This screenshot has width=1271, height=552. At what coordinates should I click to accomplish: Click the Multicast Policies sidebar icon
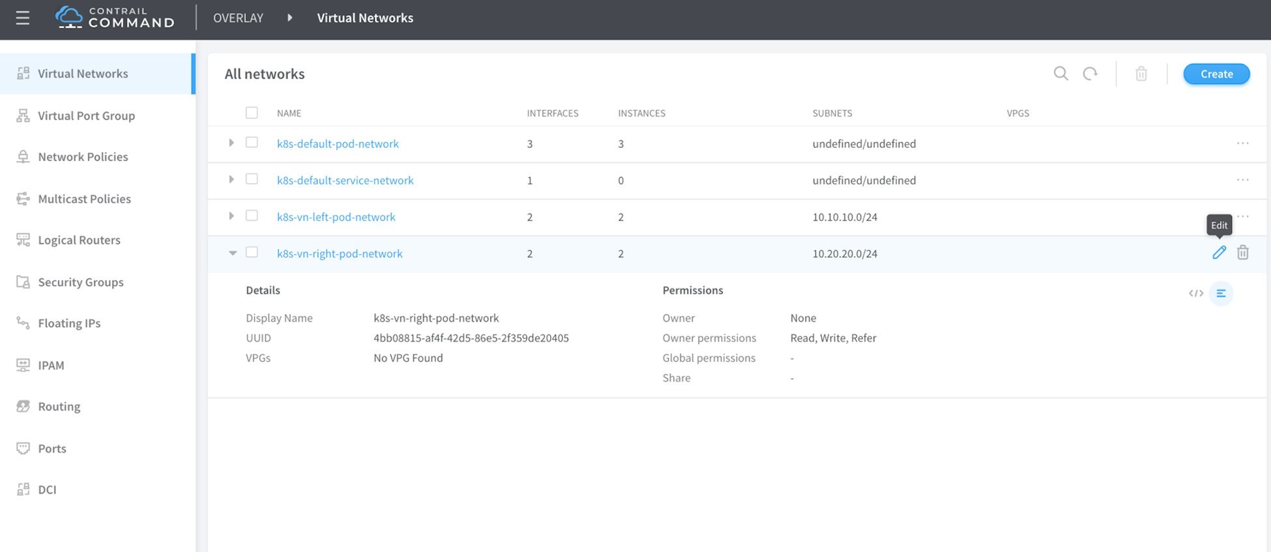point(23,199)
